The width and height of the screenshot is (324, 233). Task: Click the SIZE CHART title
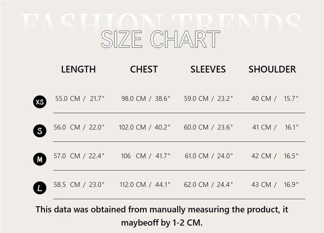[x=161, y=39]
